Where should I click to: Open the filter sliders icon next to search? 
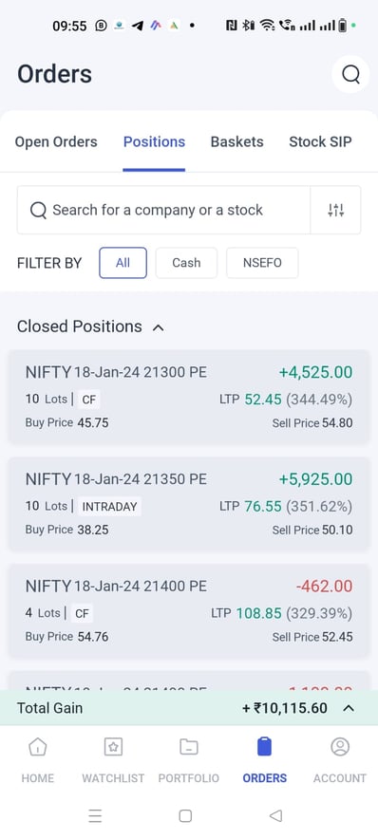coord(335,211)
